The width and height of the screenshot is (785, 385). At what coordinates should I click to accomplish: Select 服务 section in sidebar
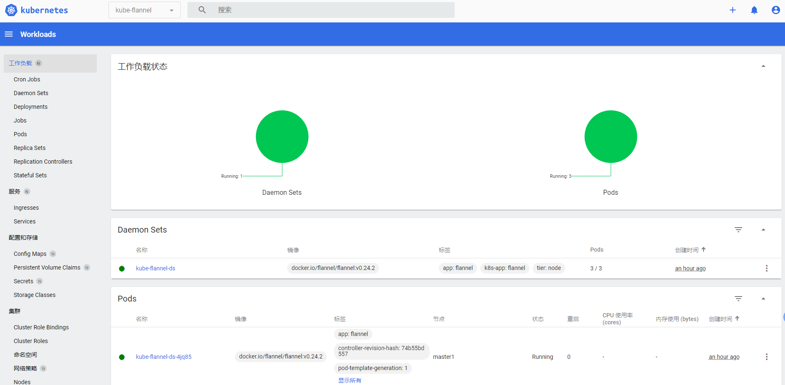[15, 191]
